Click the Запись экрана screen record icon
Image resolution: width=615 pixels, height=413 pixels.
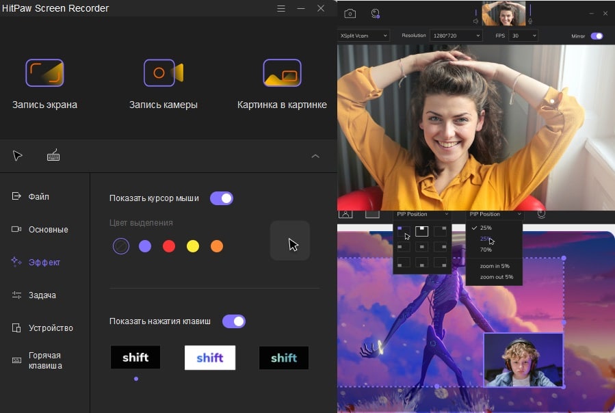coord(44,73)
